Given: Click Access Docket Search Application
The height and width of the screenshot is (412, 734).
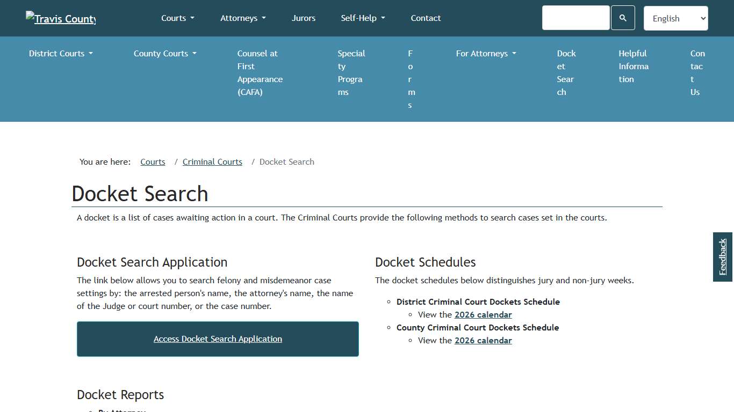Looking at the screenshot, I should 218,339.
